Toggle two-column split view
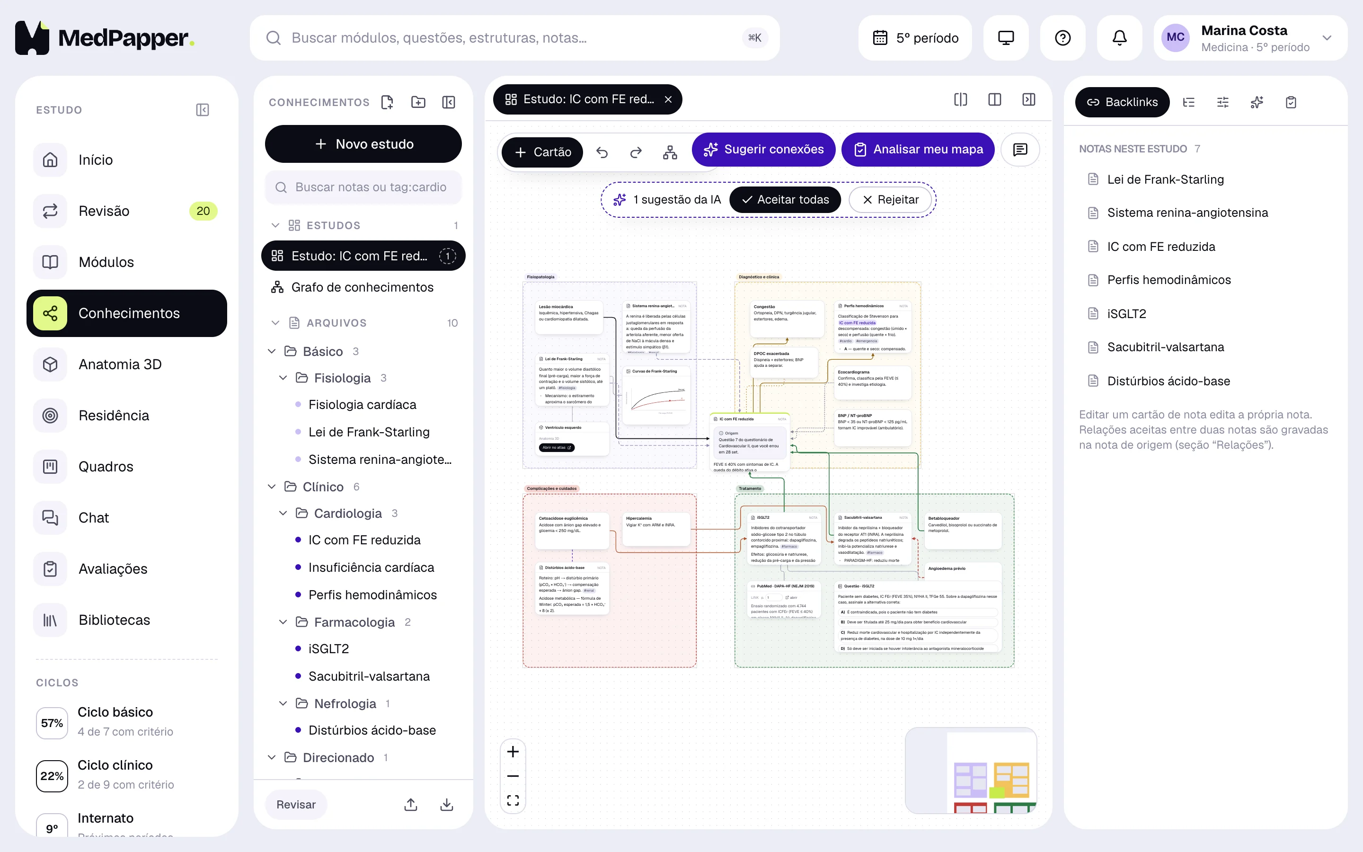This screenshot has height=852, width=1363. point(995,100)
